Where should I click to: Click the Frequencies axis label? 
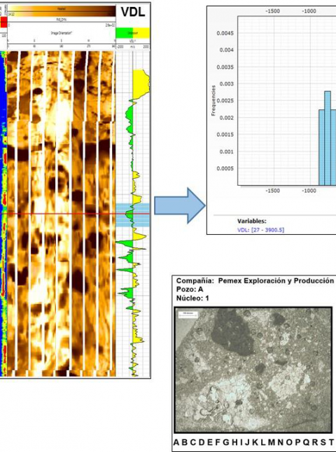click(x=213, y=100)
